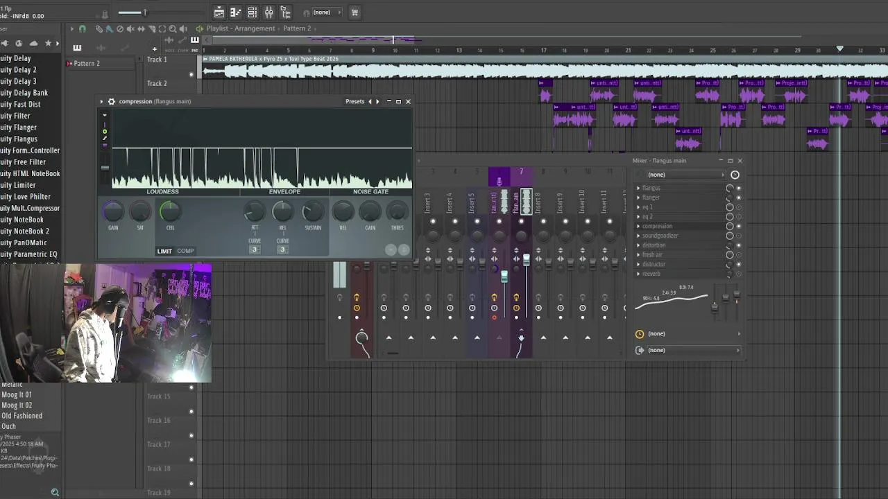888x499 pixels.
Task: Open the Piano roll from the top toolbar
Action: 236,12
